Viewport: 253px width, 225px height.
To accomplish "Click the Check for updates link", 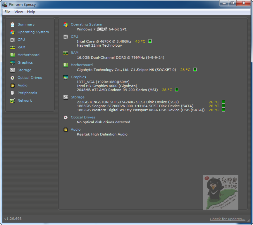I will 228,219.
